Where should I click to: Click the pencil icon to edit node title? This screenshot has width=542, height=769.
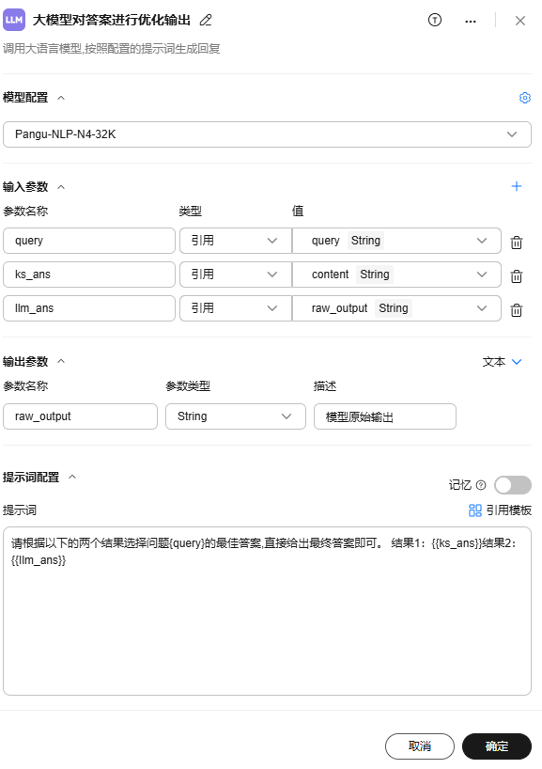click(x=206, y=20)
